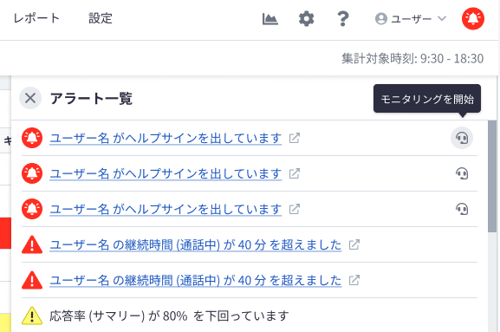The height and width of the screenshot is (332, 500).
Task: Click the user avatar icon beside ユーザー
Action: coord(381,19)
